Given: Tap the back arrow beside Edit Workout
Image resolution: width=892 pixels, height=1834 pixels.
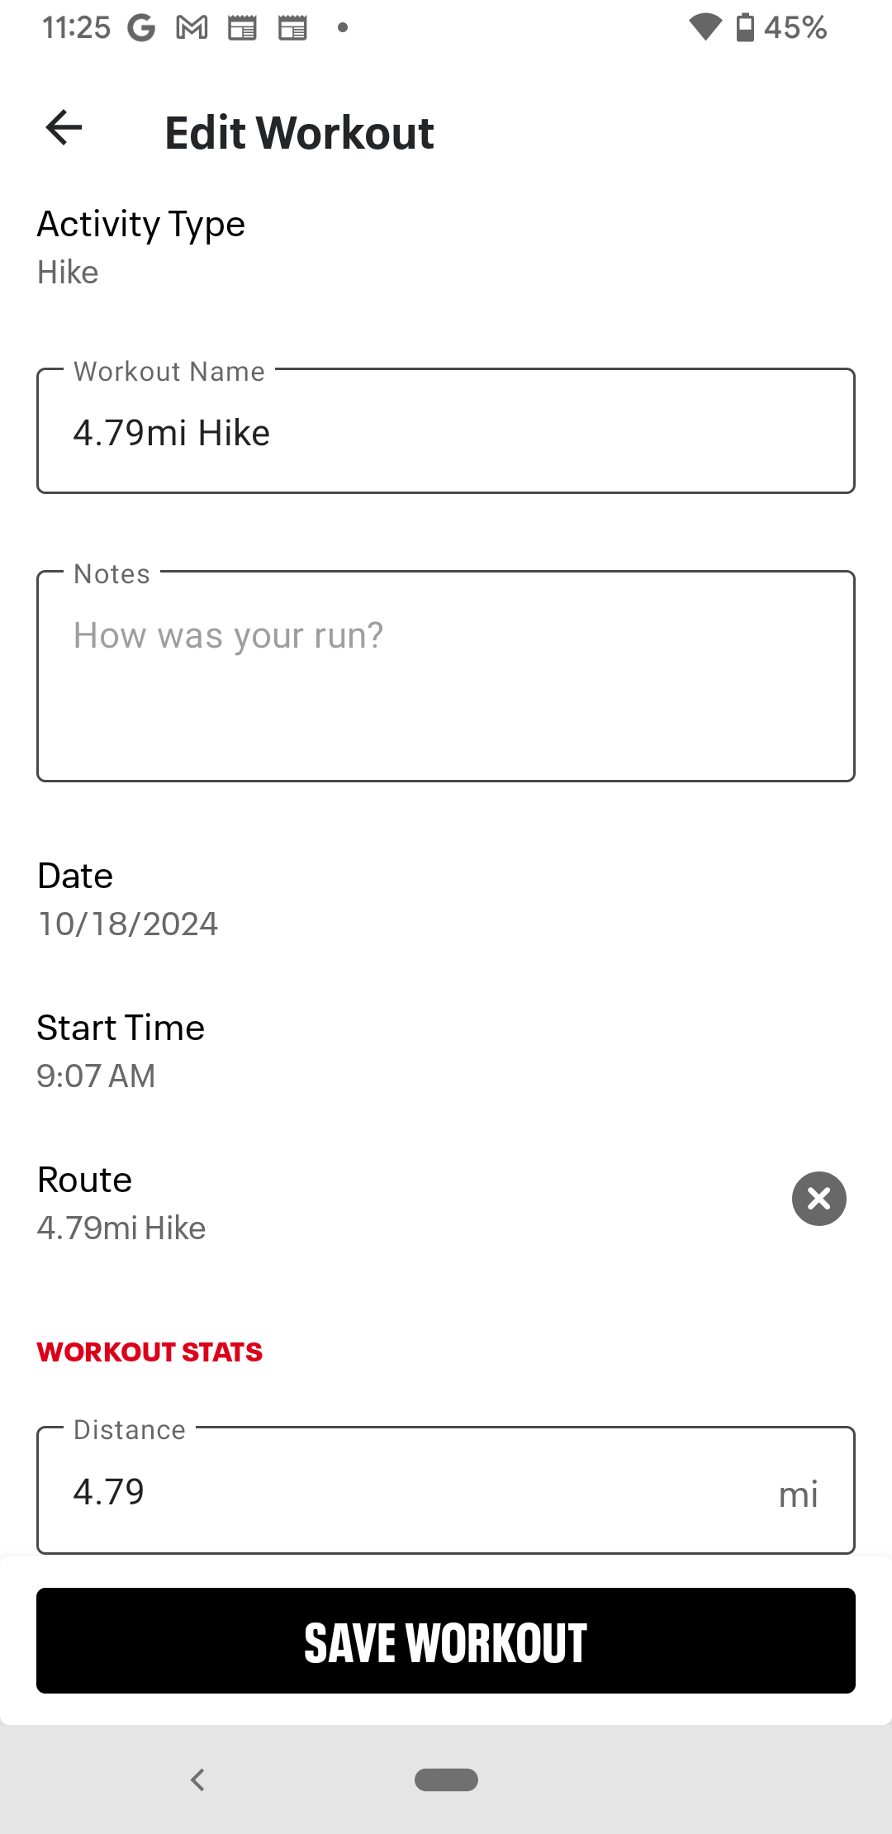Looking at the screenshot, I should pyautogui.click(x=64, y=128).
